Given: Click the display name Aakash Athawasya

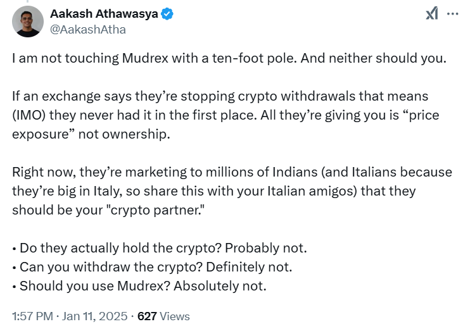Looking at the screenshot, I should click(x=104, y=14).
